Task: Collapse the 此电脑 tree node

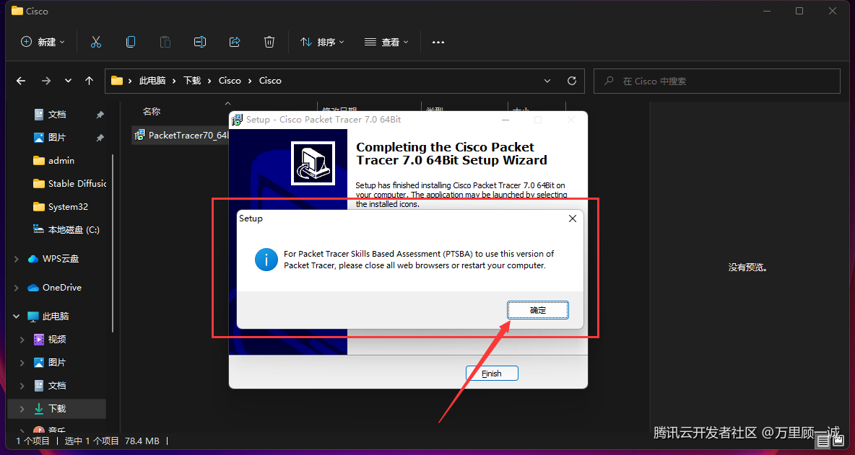Action: 17,317
